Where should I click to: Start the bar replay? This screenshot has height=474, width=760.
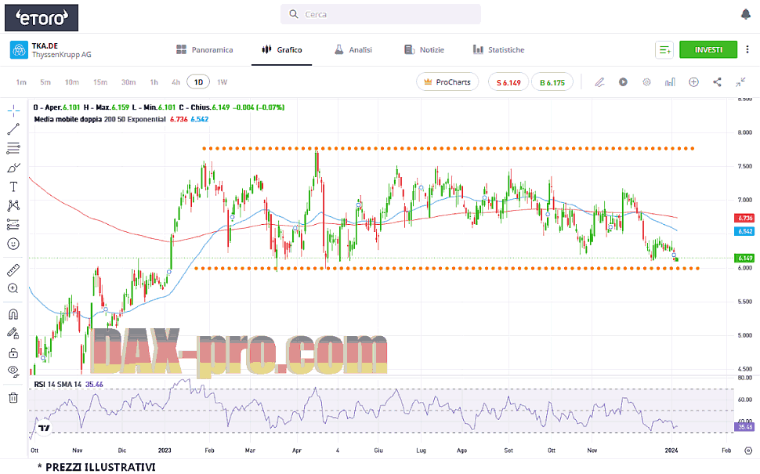click(x=624, y=82)
